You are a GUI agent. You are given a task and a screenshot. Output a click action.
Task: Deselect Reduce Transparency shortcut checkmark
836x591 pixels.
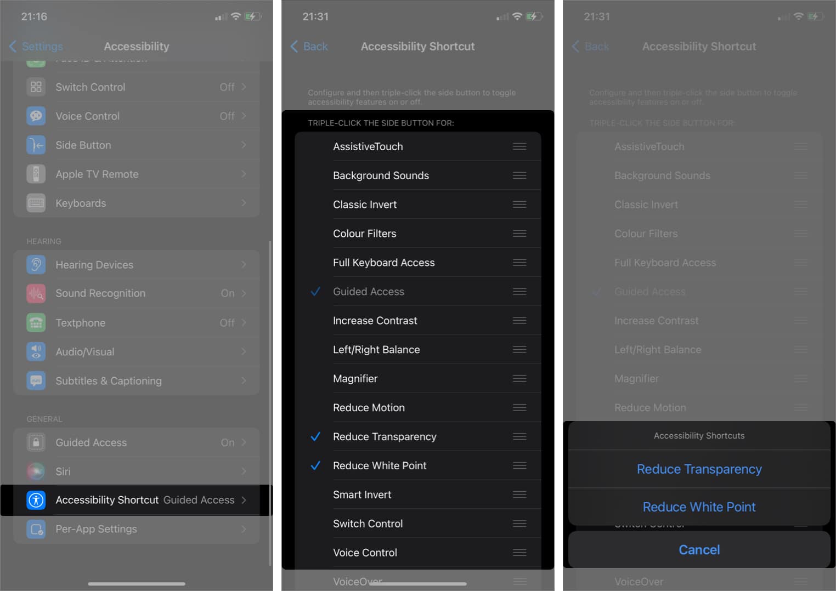click(x=315, y=436)
